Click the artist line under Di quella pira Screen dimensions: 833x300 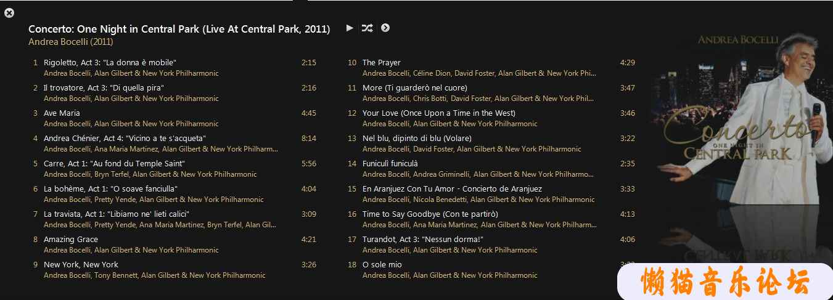click(131, 99)
